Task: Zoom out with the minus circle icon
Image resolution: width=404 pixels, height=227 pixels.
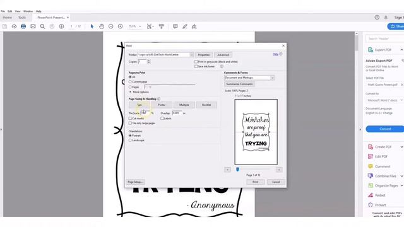Action: 111,26
